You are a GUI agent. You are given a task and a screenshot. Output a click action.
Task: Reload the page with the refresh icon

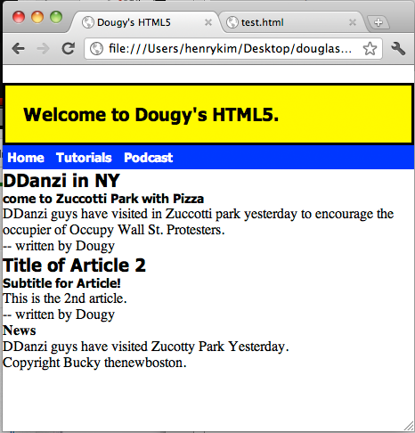click(x=68, y=49)
